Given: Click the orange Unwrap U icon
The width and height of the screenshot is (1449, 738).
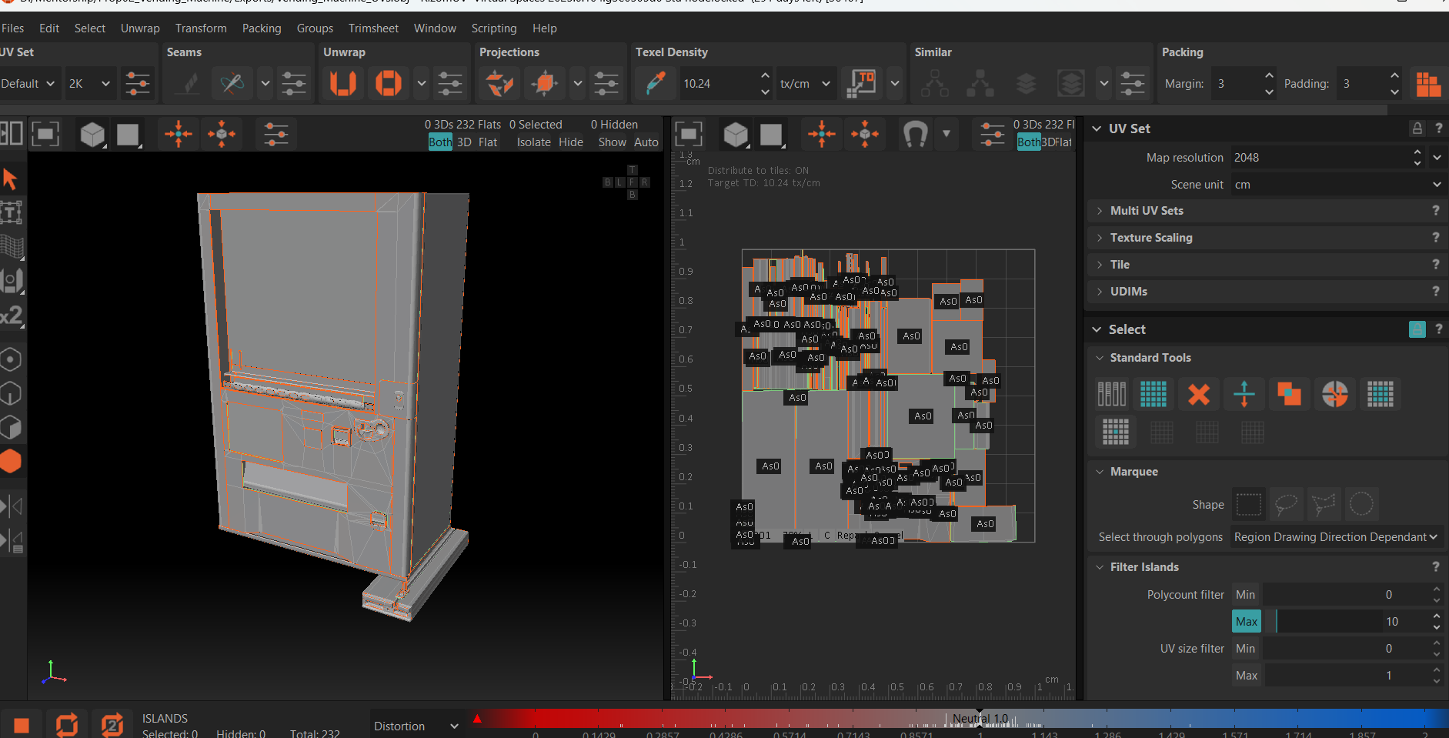Looking at the screenshot, I should (342, 83).
